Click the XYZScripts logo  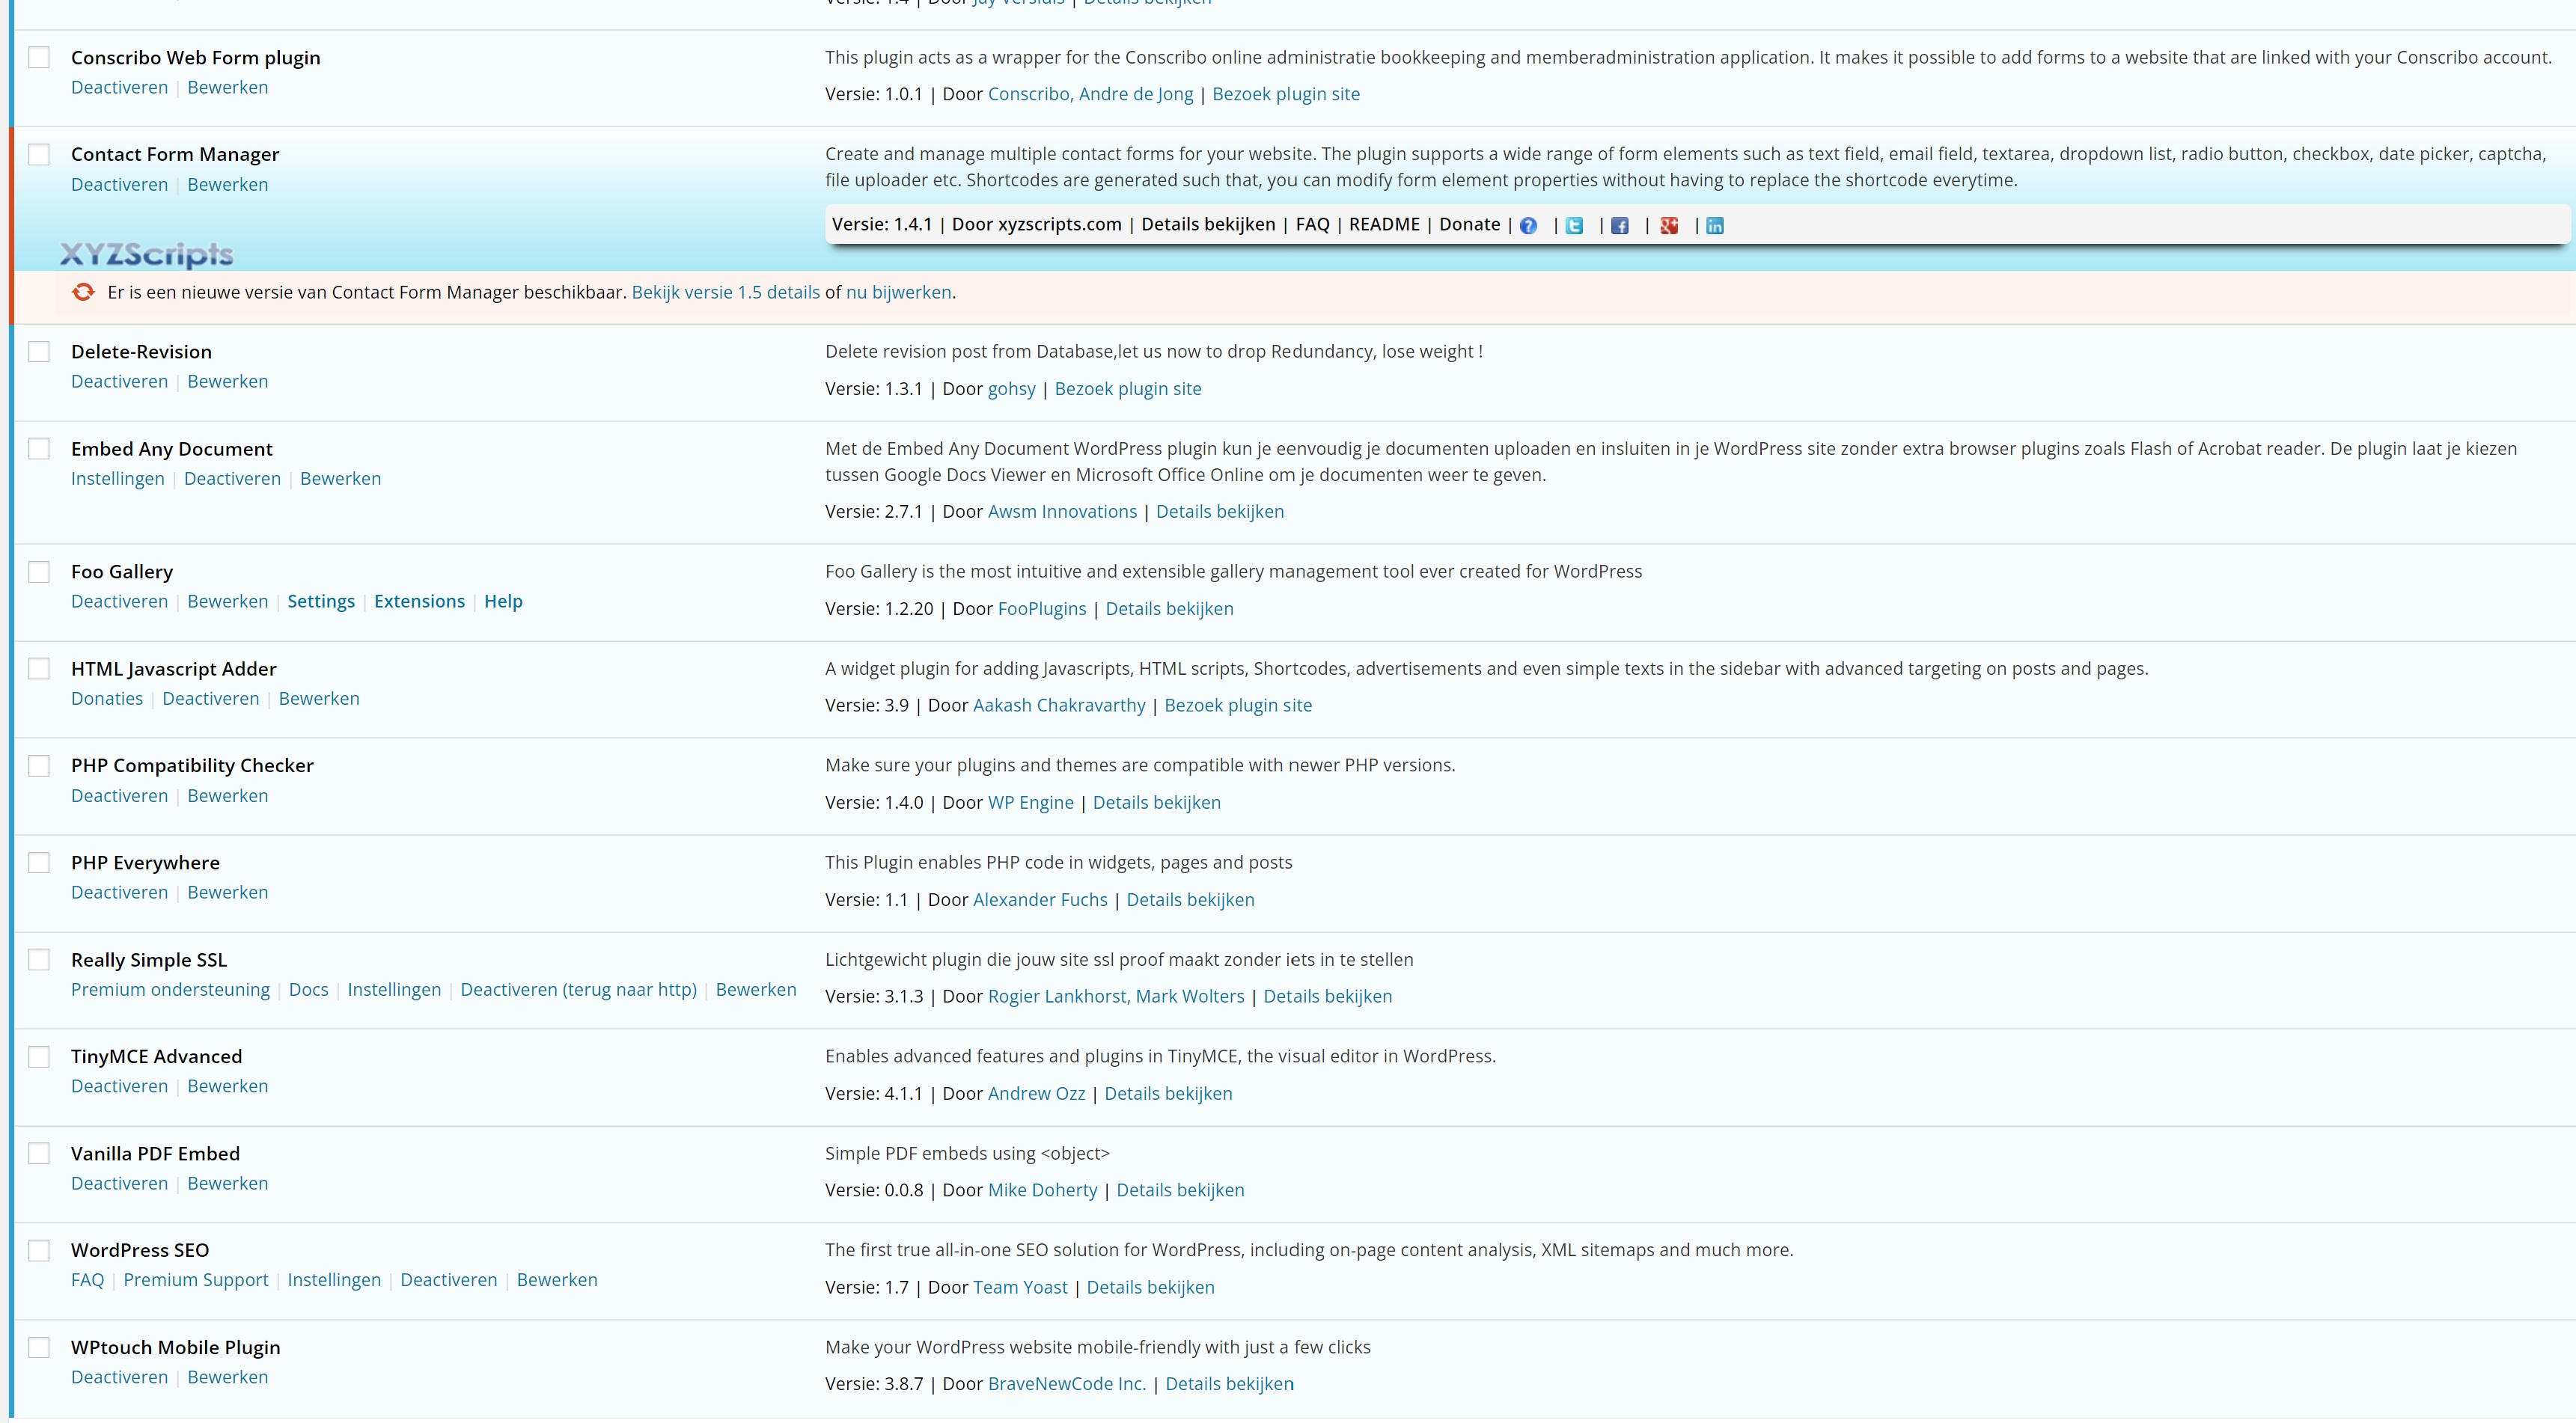(x=147, y=255)
